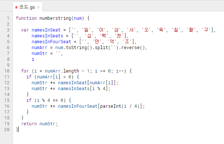Click the function name numberstring
The image size is (224, 144).
[55, 18]
